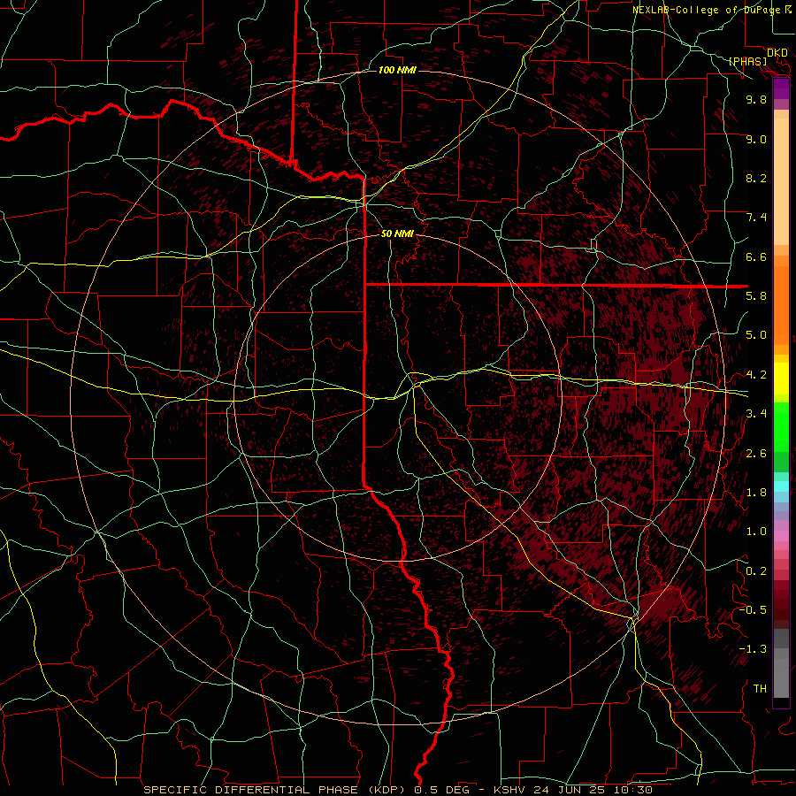The height and width of the screenshot is (796, 796).
Task: Click the 6.6 scale value
Action: (x=756, y=256)
